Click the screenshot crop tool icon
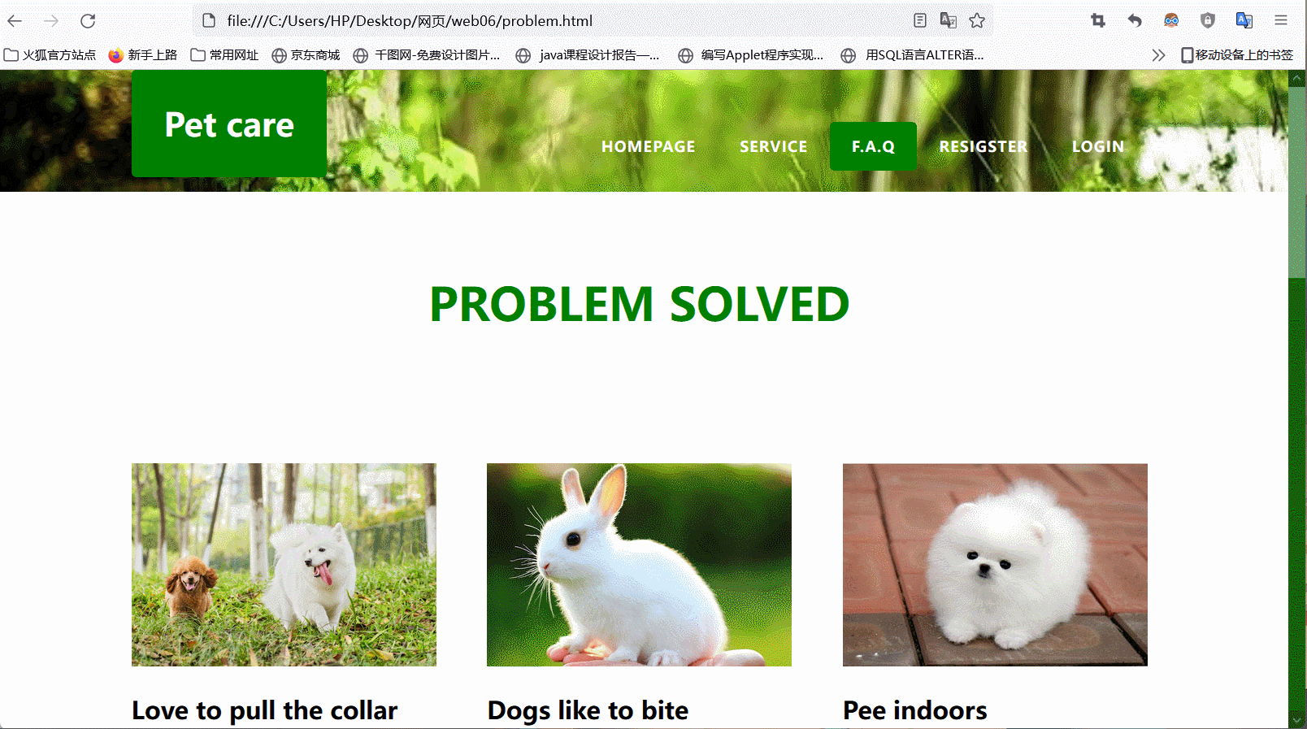Screen dimensions: 1307x729 click(1098, 21)
